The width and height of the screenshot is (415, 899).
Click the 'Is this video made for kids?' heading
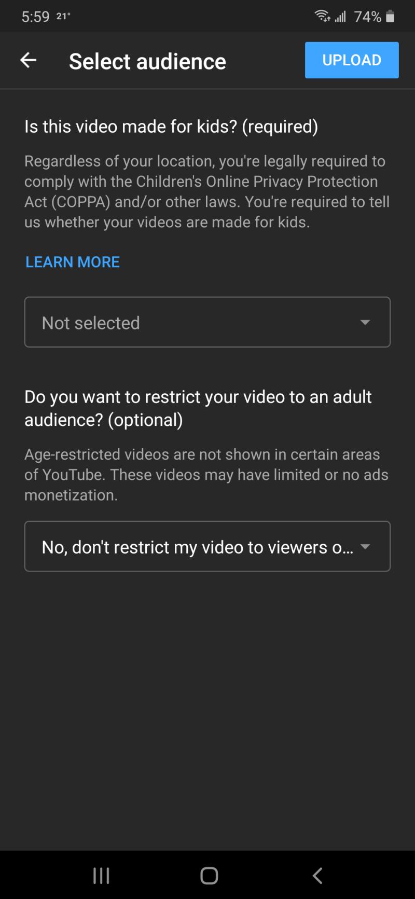pos(171,127)
